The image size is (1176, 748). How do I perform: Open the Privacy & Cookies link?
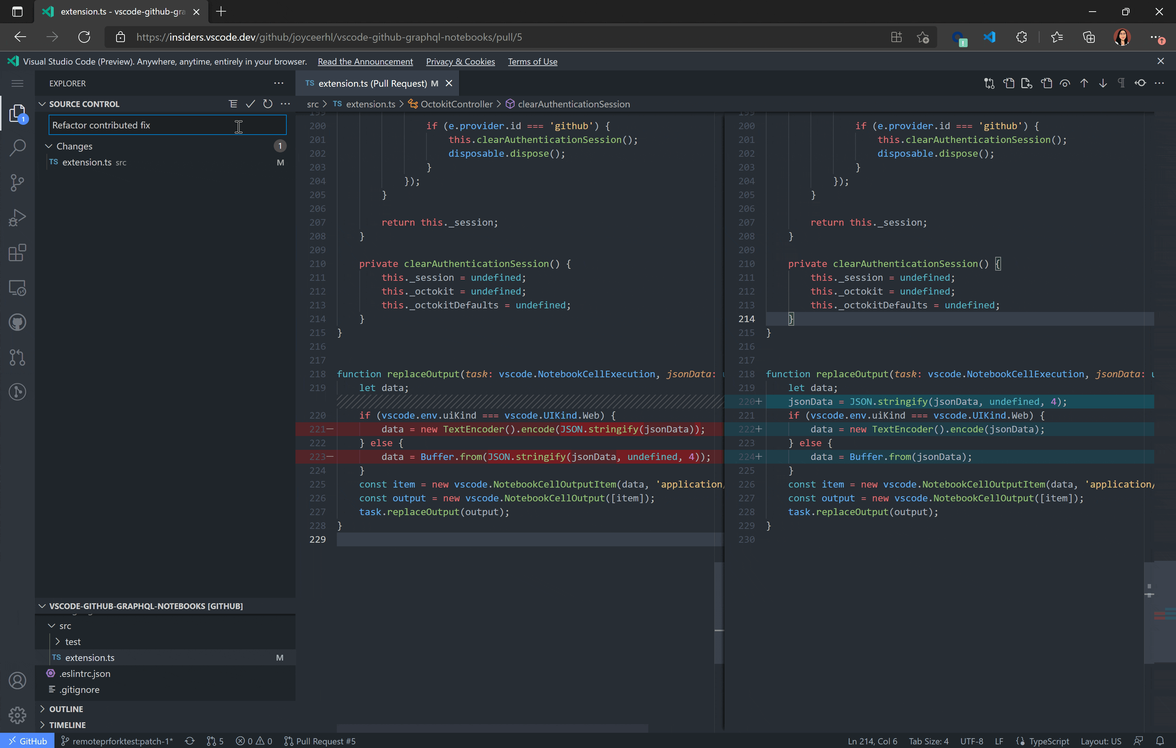pos(460,61)
